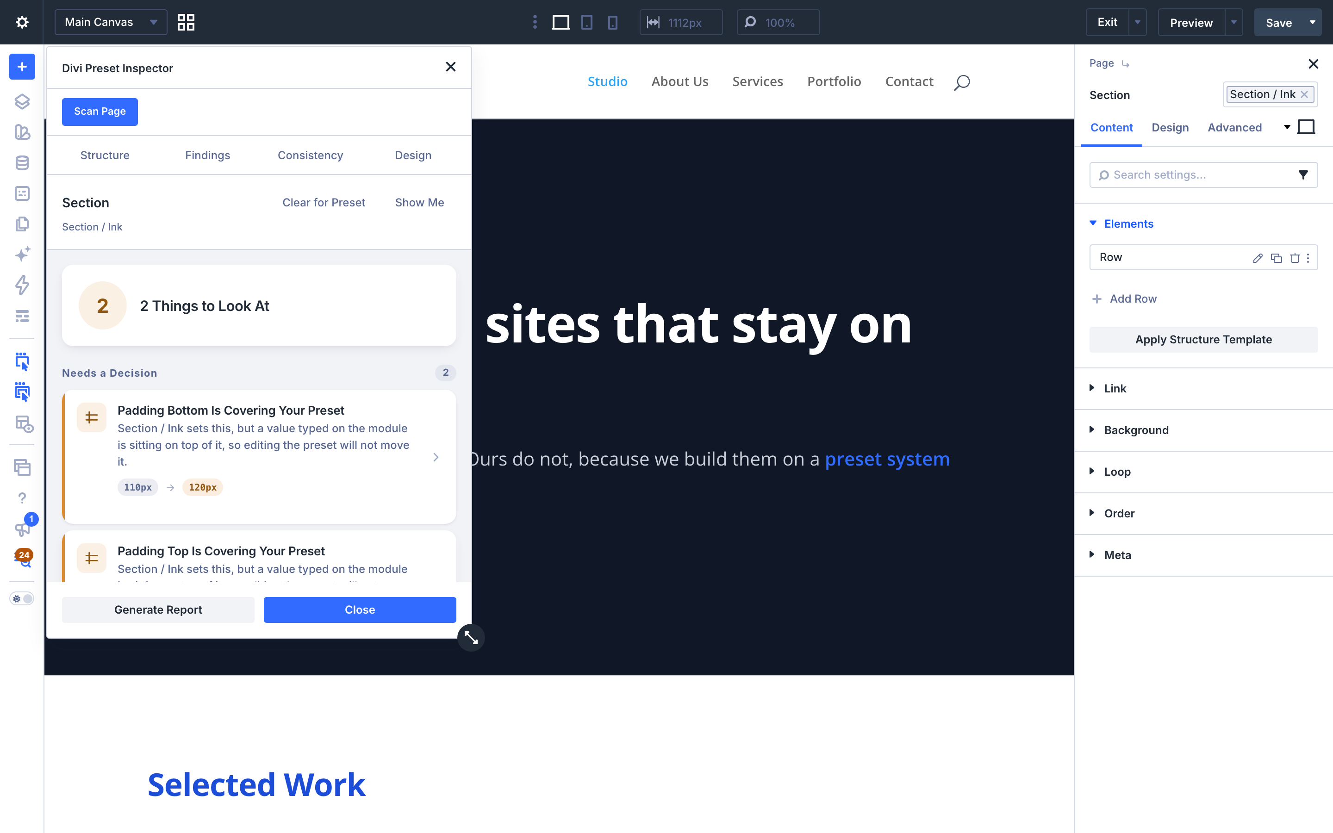Expand the Loop settings group
This screenshot has height=833, width=1333.
1203,472
